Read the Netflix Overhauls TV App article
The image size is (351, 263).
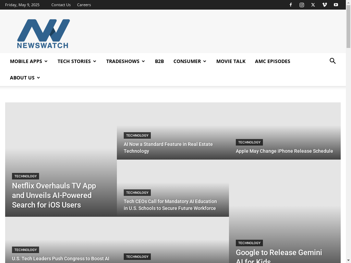click(54, 195)
